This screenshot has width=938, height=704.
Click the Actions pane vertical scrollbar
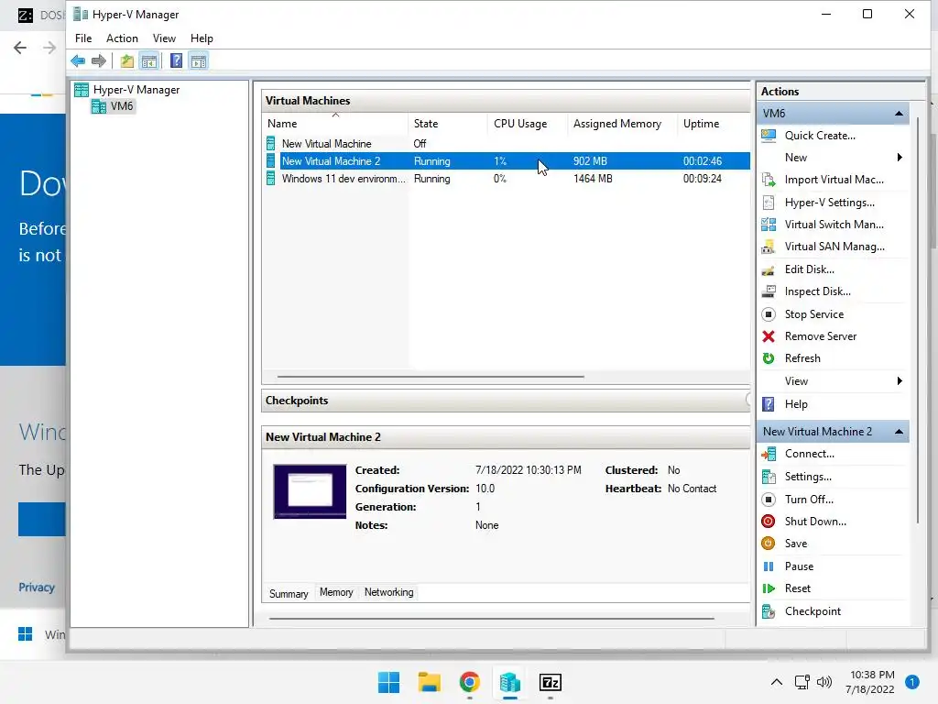point(918,320)
